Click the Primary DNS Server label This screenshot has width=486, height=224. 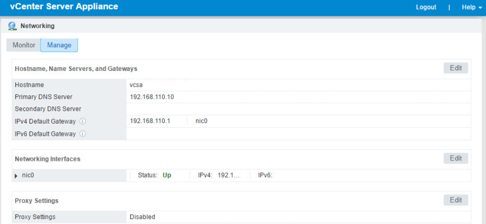(x=43, y=97)
